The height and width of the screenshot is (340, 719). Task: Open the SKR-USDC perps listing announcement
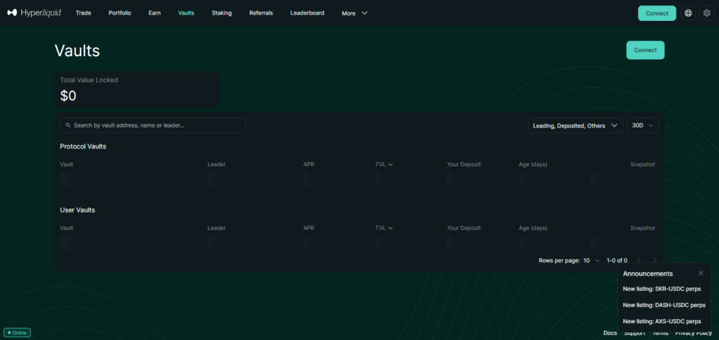(661, 289)
